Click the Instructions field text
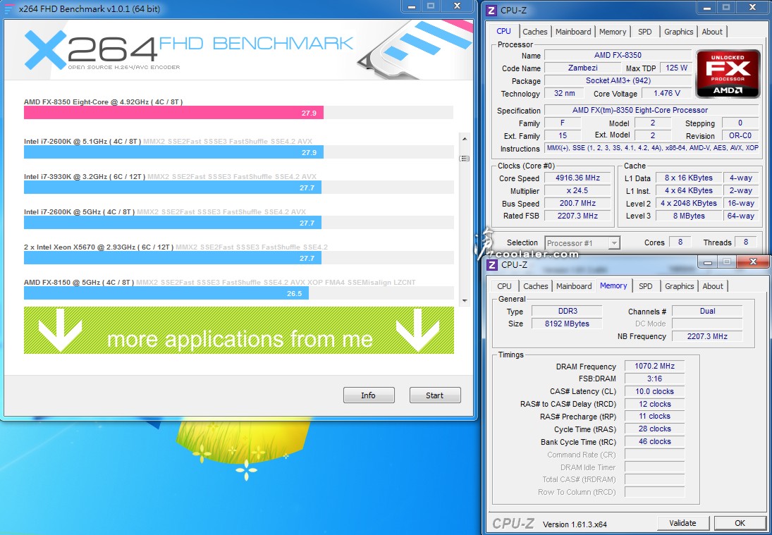This screenshot has width=772, height=535. [x=652, y=148]
